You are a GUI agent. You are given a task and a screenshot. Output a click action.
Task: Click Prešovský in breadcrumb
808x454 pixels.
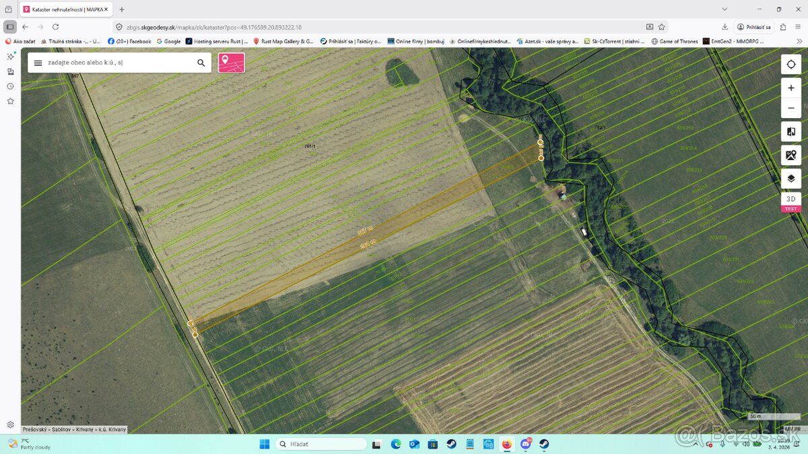[x=36, y=429]
